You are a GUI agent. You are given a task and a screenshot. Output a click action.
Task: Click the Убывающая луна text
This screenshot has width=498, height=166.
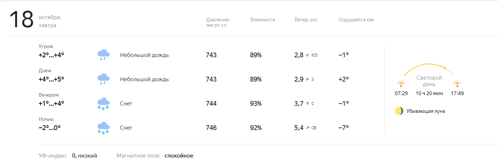pos(425,111)
